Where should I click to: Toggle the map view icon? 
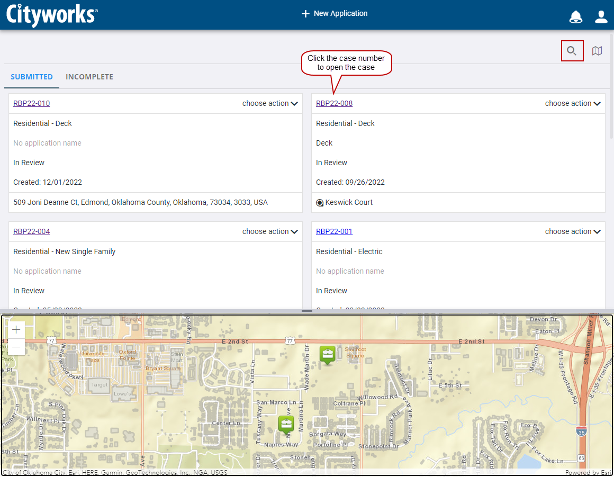click(597, 51)
